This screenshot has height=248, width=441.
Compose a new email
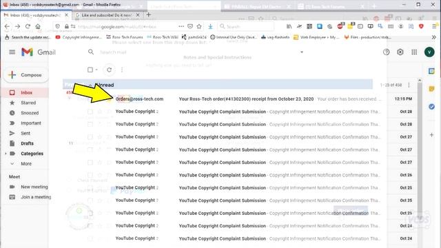[25, 75]
